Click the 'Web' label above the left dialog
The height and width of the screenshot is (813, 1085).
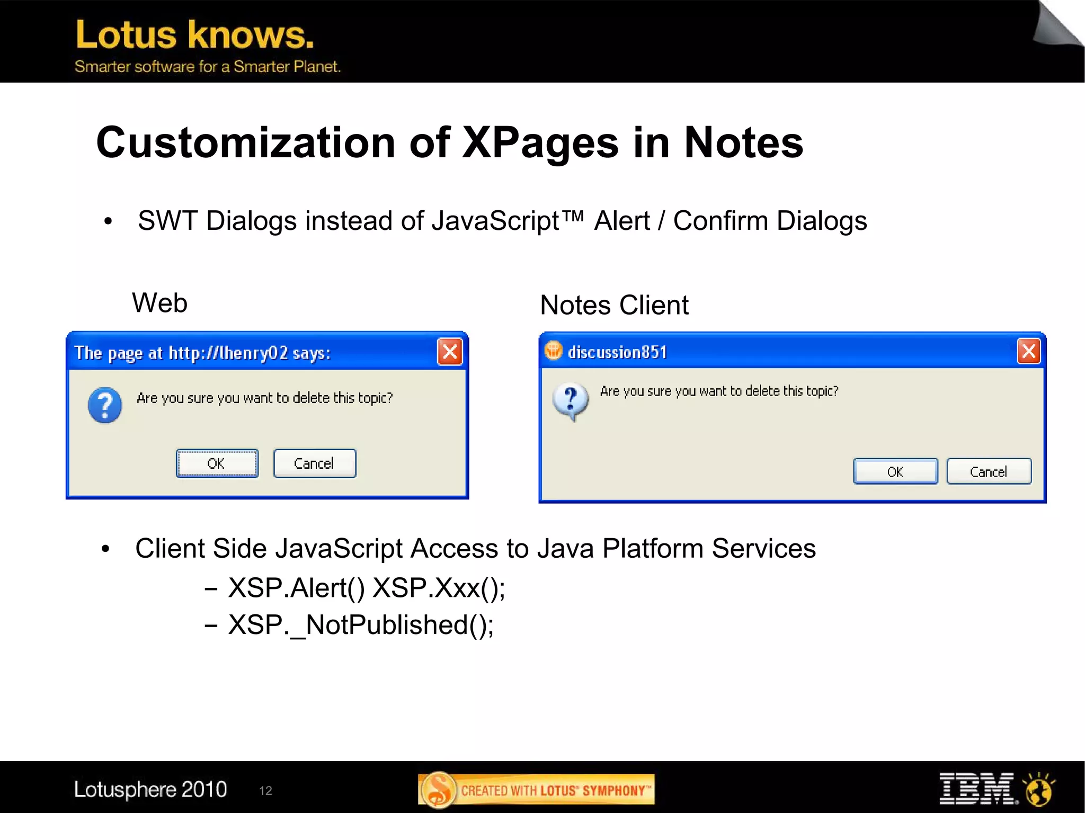point(159,303)
